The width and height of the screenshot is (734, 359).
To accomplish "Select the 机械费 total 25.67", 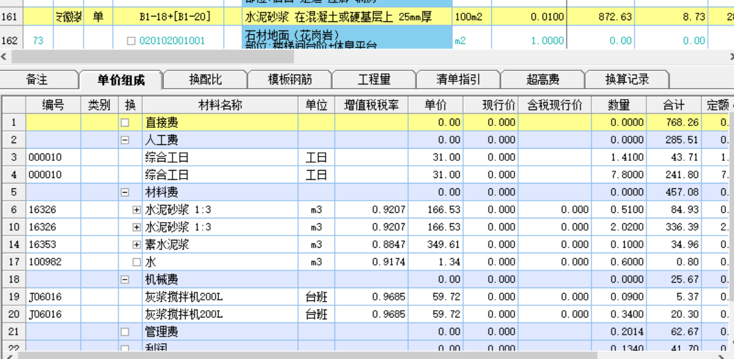I will click(673, 279).
